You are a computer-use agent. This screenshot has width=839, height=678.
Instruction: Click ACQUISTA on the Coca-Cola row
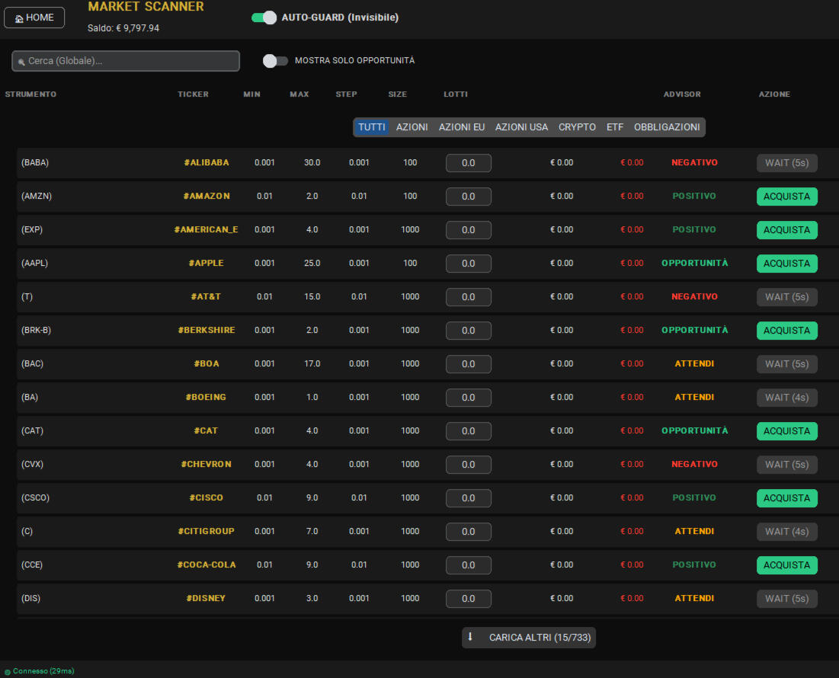[786, 565]
